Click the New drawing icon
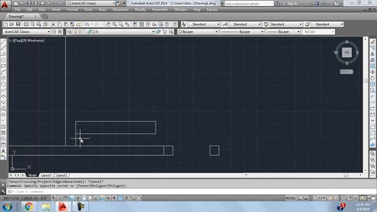 (x=5, y=24)
